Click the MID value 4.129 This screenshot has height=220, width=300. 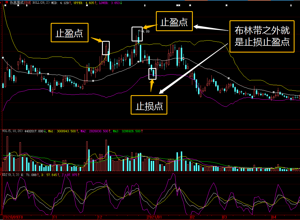64,3
